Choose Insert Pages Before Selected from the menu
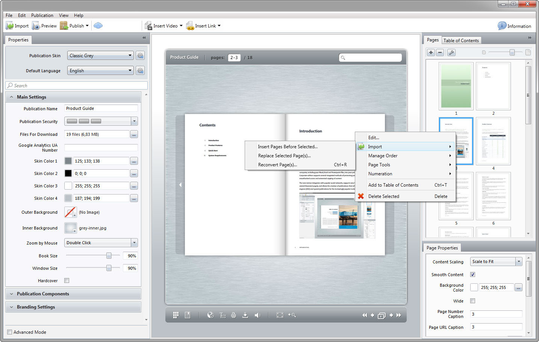 287,146
